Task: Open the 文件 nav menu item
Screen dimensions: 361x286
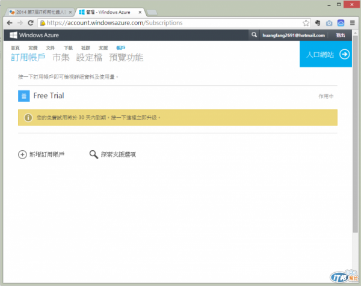Action: [x=50, y=48]
